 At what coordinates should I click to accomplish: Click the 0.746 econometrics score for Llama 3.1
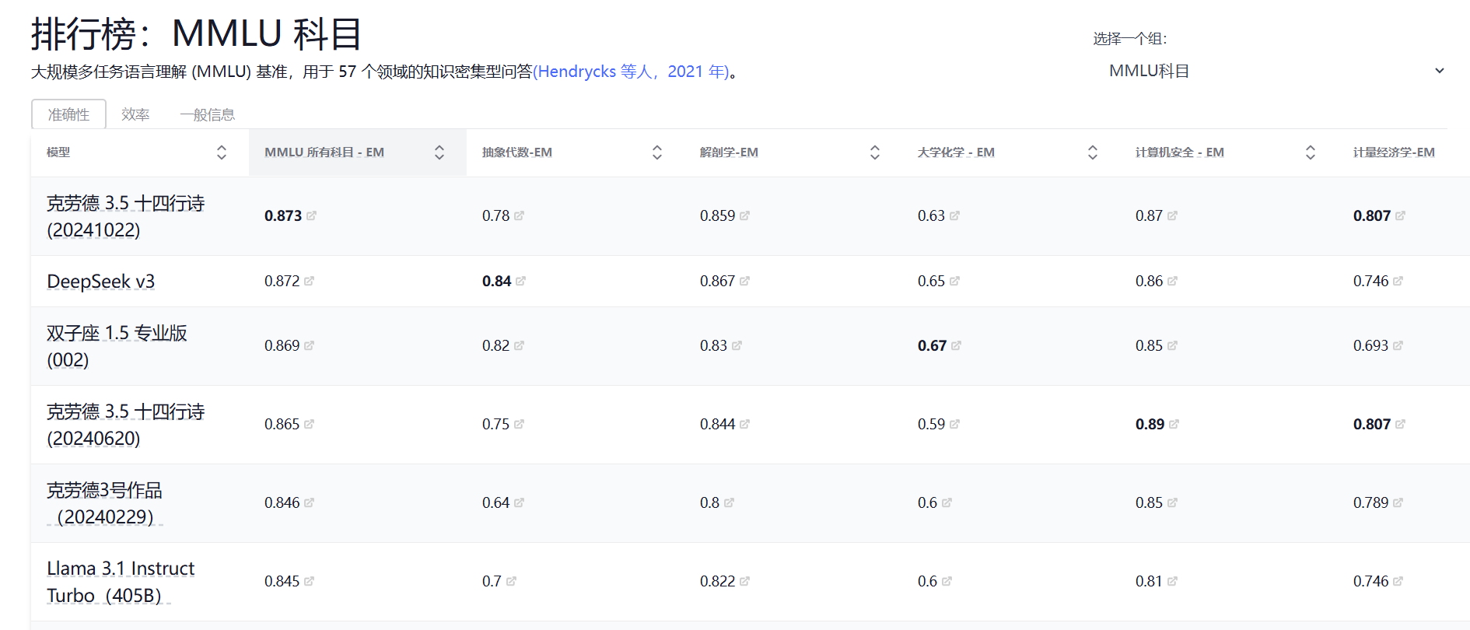tap(1370, 581)
